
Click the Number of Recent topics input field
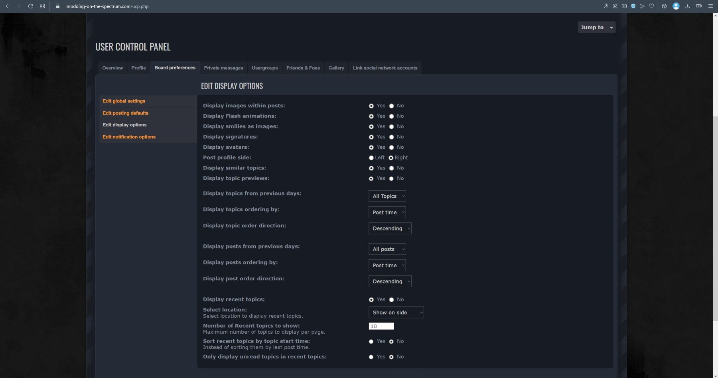(x=381, y=327)
